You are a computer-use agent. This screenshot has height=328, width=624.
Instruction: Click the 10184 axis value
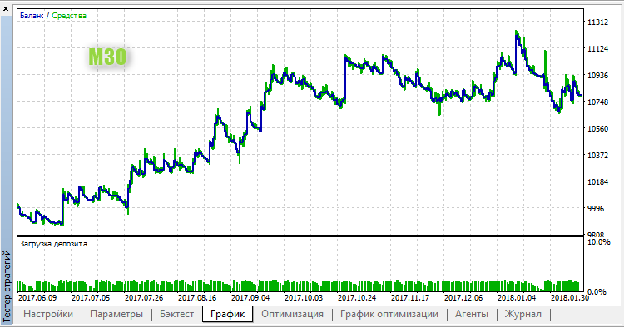point(598,182)
